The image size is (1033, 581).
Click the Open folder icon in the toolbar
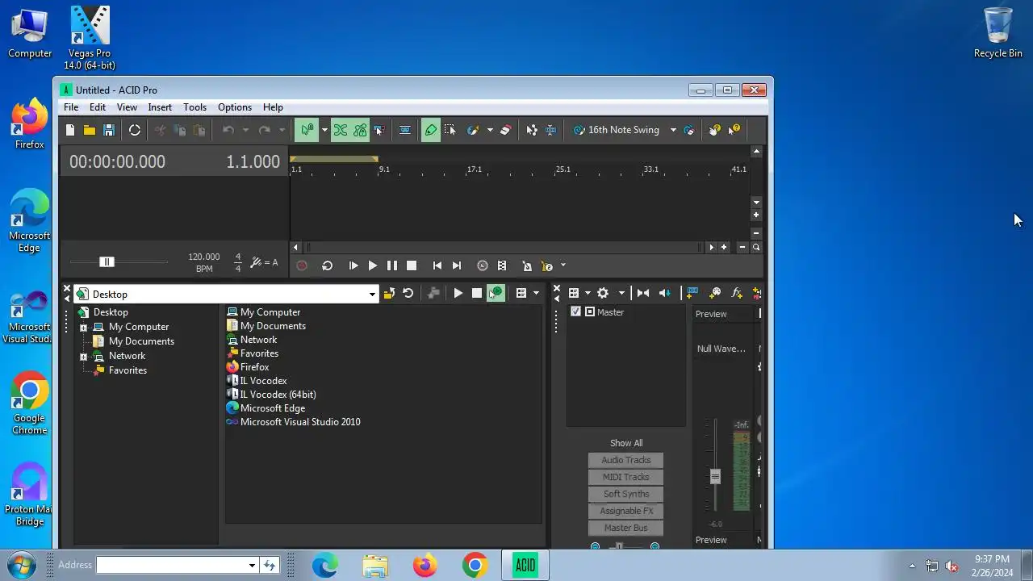pyautogui.click(x=90, y=130)
